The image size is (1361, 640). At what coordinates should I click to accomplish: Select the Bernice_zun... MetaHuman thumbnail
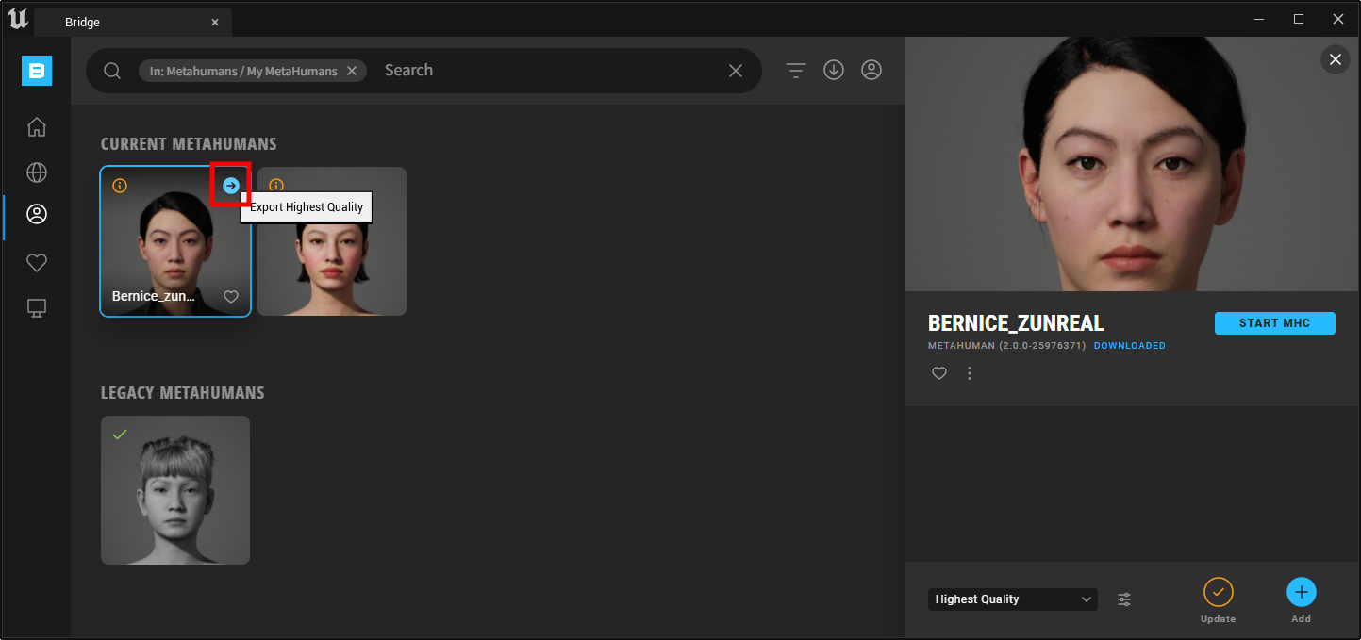pyautogui.click(x=175, y=241)
